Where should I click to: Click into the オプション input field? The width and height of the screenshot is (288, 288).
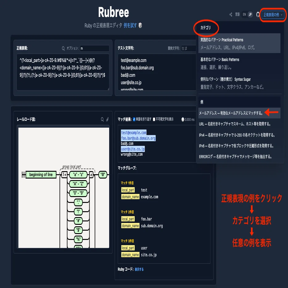(x=94, y=48)
